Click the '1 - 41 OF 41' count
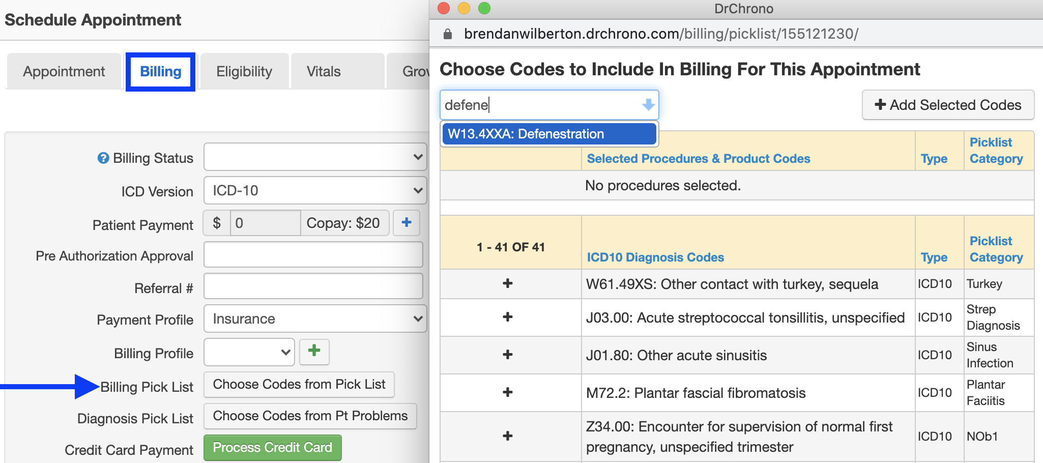The height and width of the screenshot is (463, 1043). 511,247
